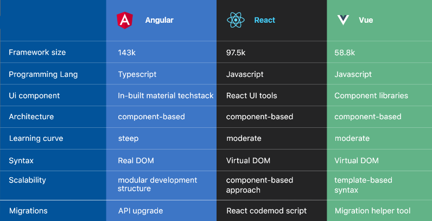Select the Migrations row label
The height and width of the screenshot is (221, 432).
28,211
